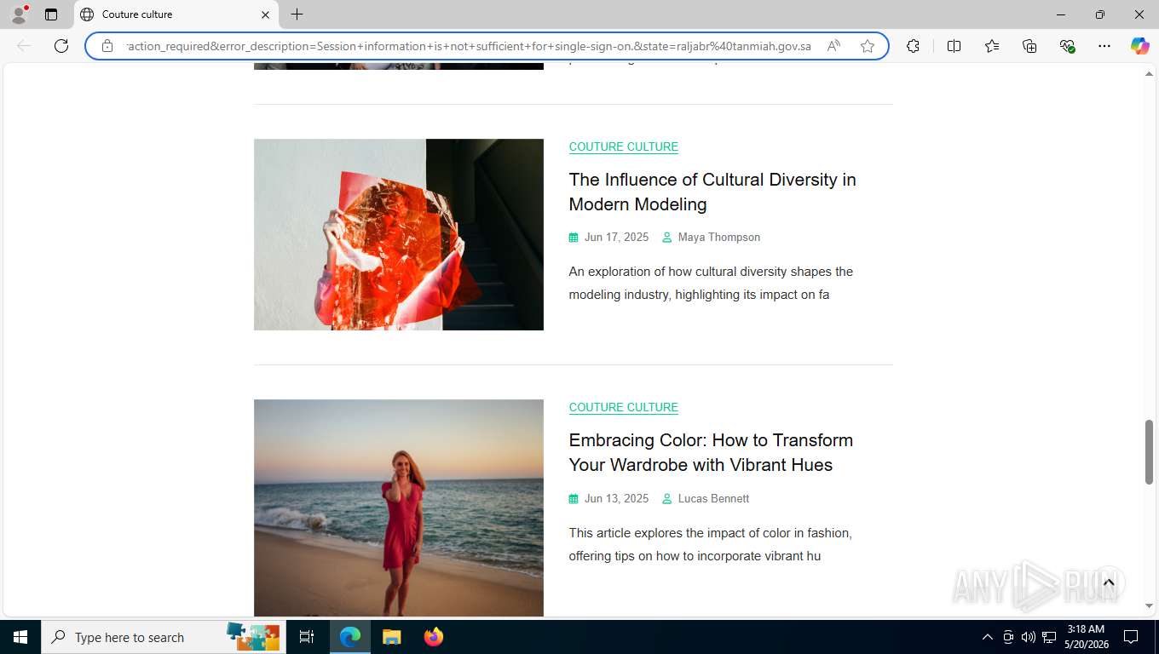This screenshot has height=654, width=1159.
Task: Open the clock showing 3:18 AM
Action: [x=1086, y=637]
